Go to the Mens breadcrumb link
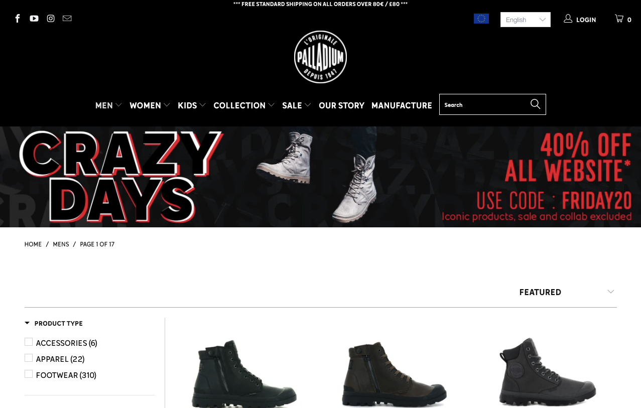Viewport: 641px width, 408px height. tap(61, 244)
